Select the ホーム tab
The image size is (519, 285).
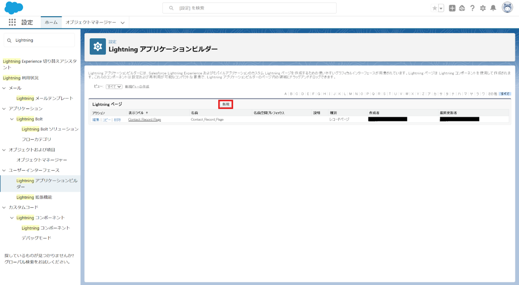tap(51, 22)
